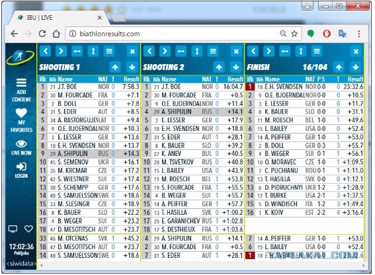Click next arrow in Shooting 1 panel
The height and width of the screenshot is (275, 375).
pos(62,51)
